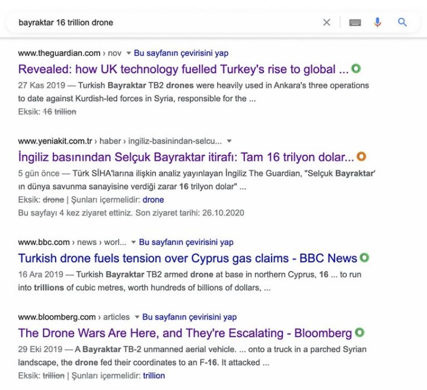This screenshot has height=390, width=427.
Task: Click orange circle badge next to Yeniakit result
Action: [x=361, y=157]
